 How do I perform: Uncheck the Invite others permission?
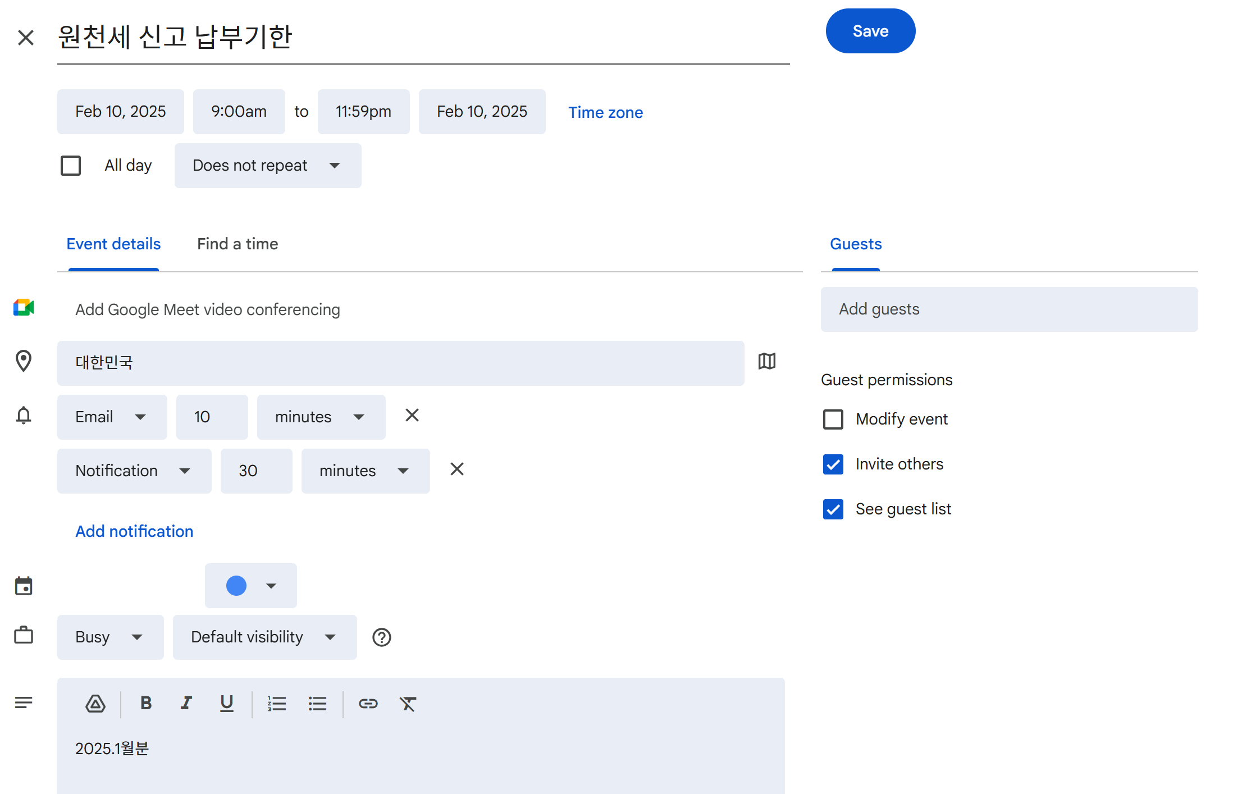point(833,464)
